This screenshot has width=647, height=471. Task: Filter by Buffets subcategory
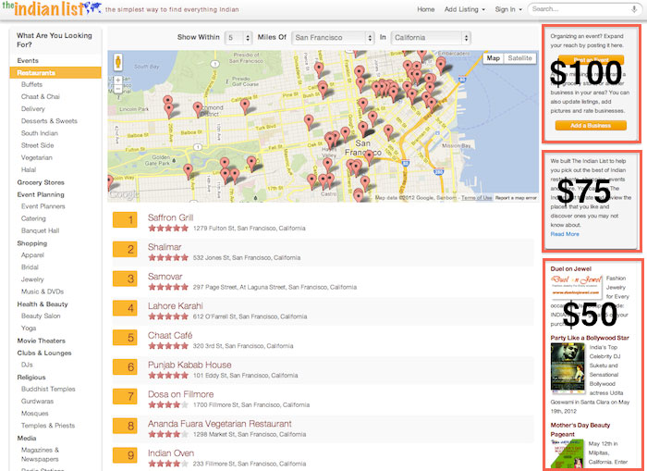(x=31, y=84)
